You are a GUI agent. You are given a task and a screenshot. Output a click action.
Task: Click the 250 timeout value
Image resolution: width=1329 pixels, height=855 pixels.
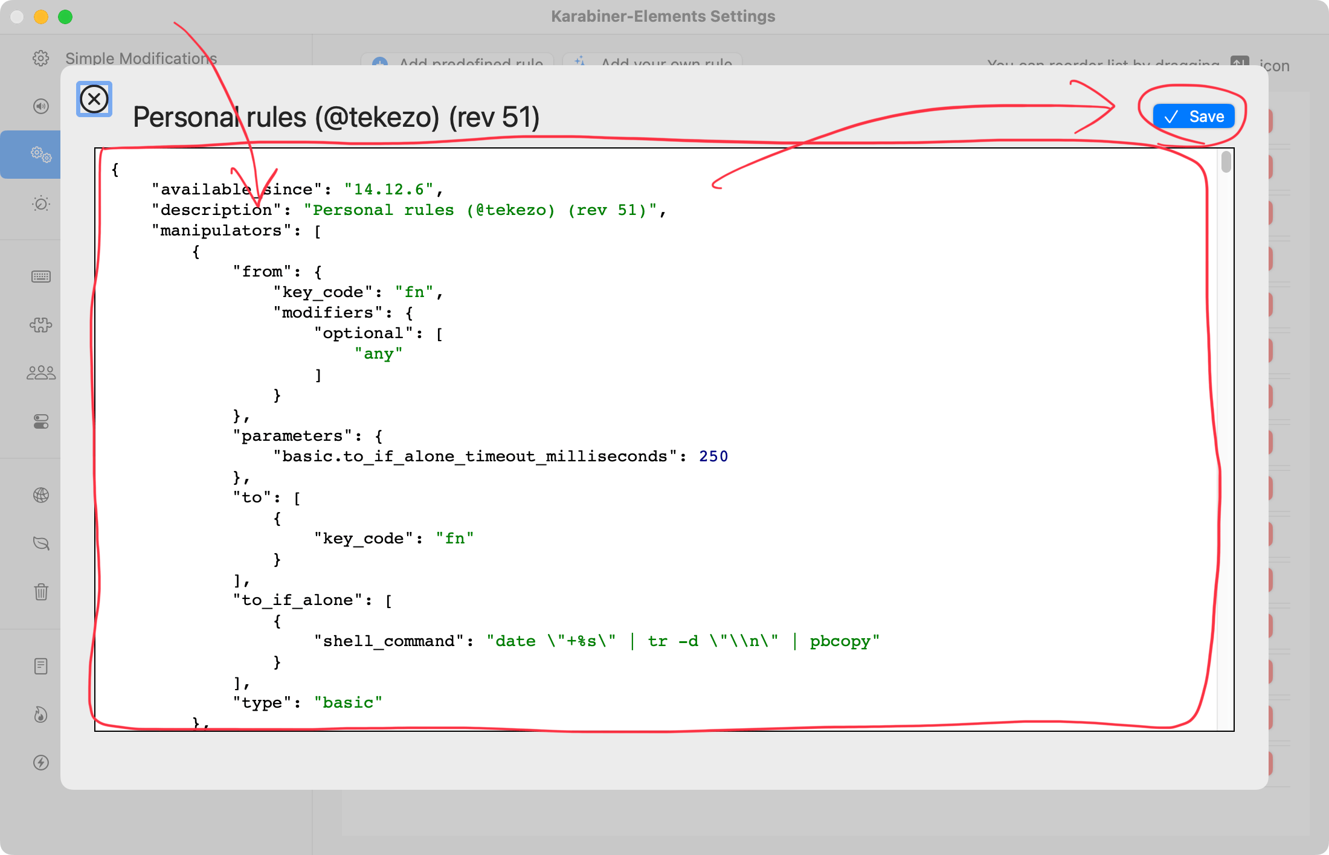[x=713, y=456]
